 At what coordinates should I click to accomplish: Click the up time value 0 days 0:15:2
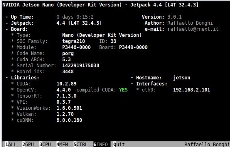pyautogui.click(x=75, y=17)
